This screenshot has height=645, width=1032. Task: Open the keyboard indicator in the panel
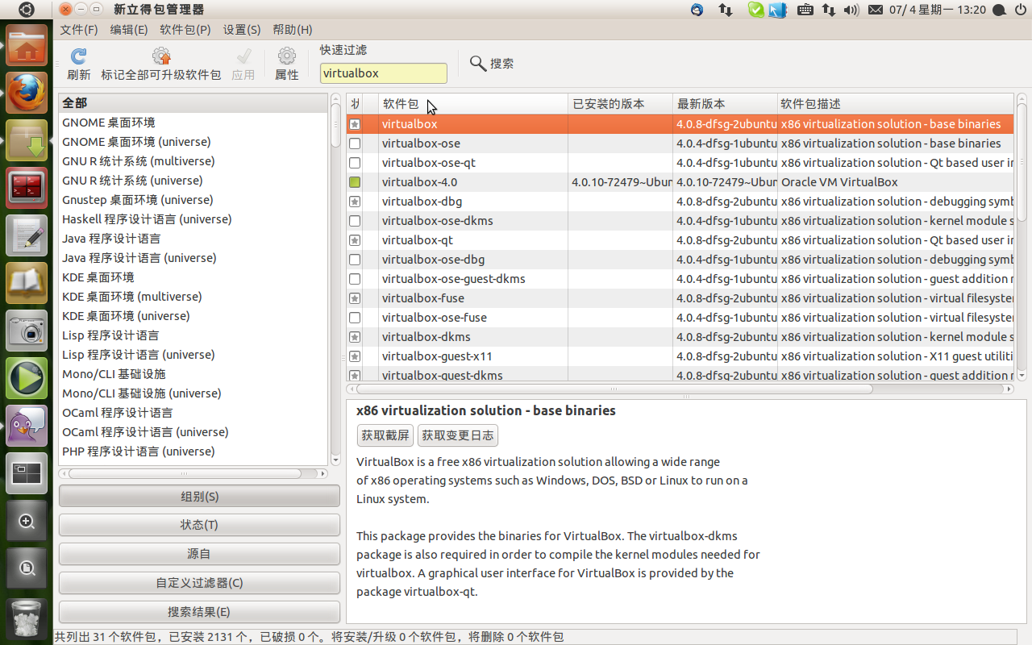click(x=805, y=10)
